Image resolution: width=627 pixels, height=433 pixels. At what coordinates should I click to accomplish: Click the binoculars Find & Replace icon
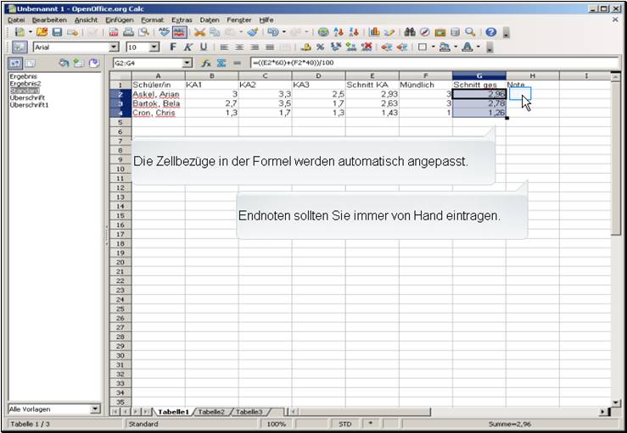pos(410,31)
